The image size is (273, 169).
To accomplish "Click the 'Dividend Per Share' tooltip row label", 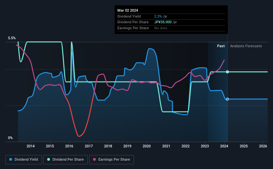I will tap(133, 22).
